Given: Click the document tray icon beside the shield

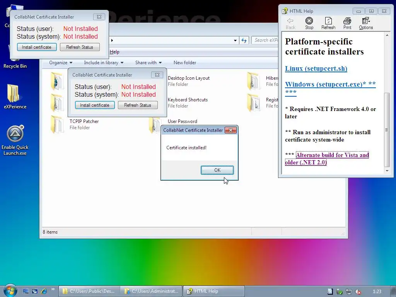Looking at the screenshot, I should [330, 292].
